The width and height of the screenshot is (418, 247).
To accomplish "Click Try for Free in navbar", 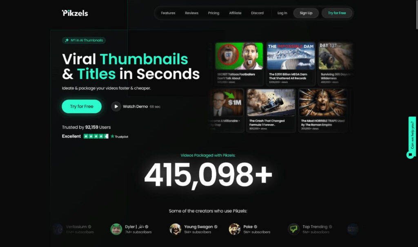I will (337, 13).
